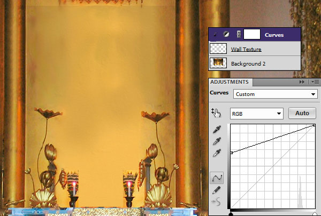
Task: Click the smooth curve values icon
Action: tap(217, 202)
